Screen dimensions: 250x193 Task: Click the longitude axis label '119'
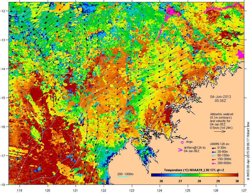pyautogui.click(x=20, y=190)
